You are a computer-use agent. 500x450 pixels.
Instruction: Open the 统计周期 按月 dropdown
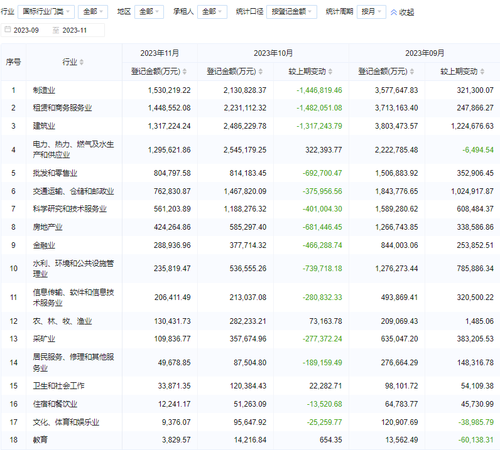371,12
